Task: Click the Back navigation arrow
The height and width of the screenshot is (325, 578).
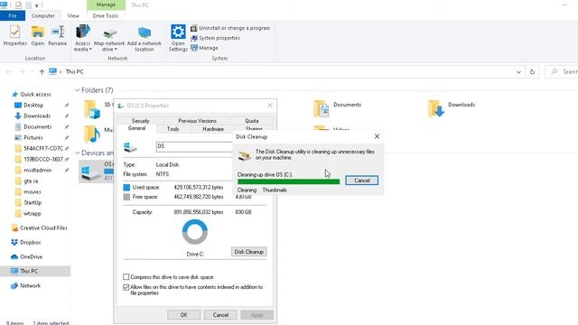Action: coord(9,72)
